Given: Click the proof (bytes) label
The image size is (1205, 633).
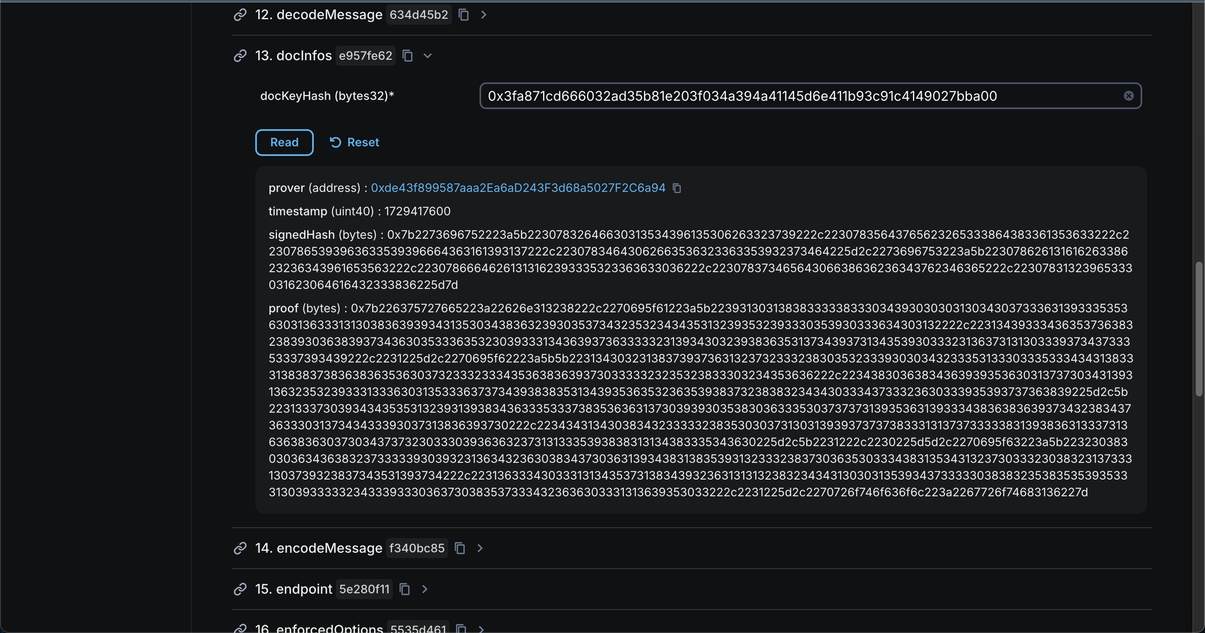Looking at the screenshot, I should [304, 308].
